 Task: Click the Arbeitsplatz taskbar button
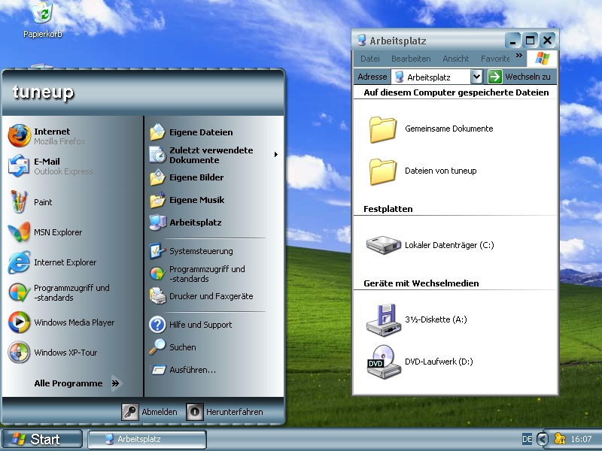pyautogui.click(x=147, y=439)
